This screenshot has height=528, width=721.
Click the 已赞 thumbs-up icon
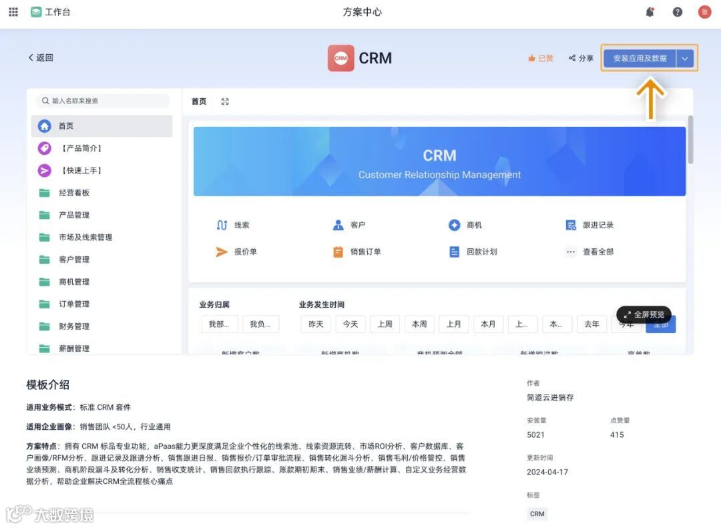pyautogui.click(x=531, y=58)
